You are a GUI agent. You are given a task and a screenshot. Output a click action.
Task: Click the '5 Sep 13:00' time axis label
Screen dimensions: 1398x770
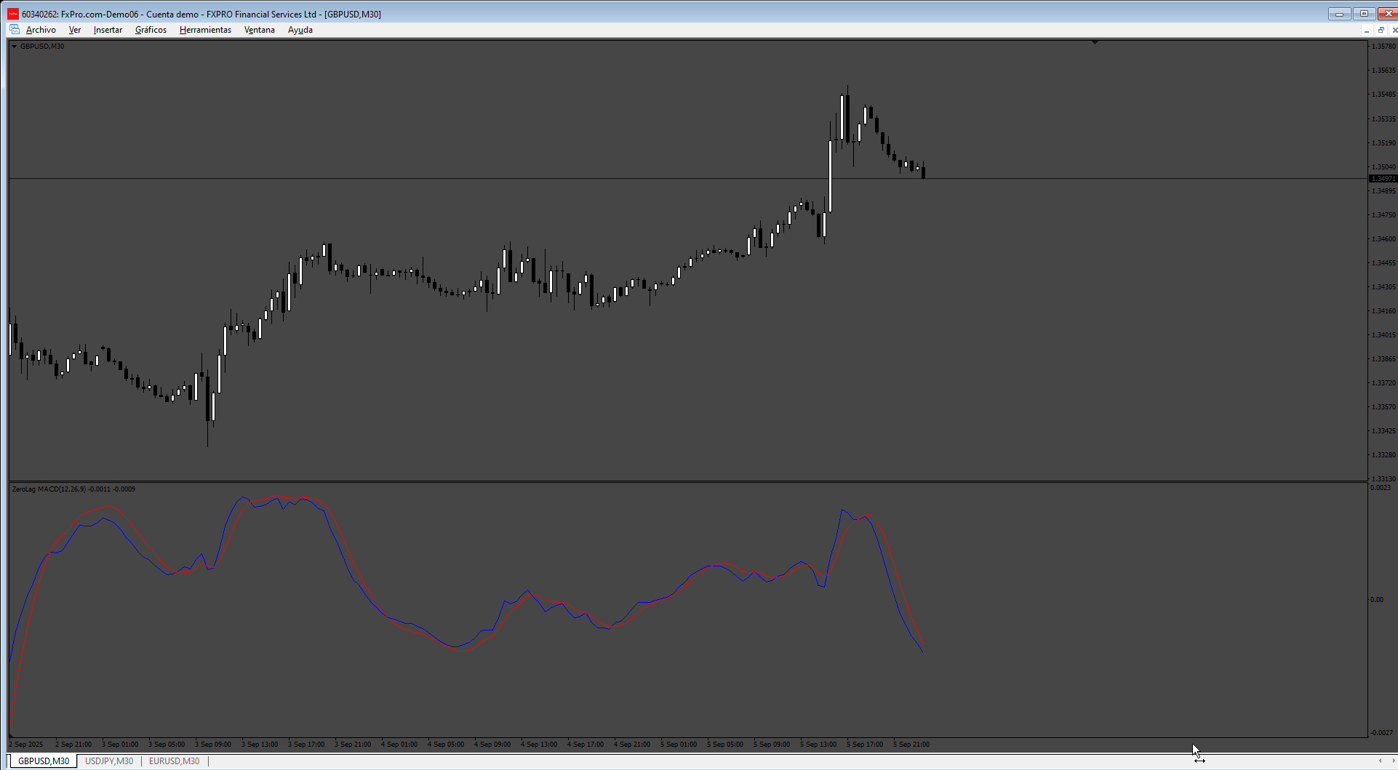818,745
